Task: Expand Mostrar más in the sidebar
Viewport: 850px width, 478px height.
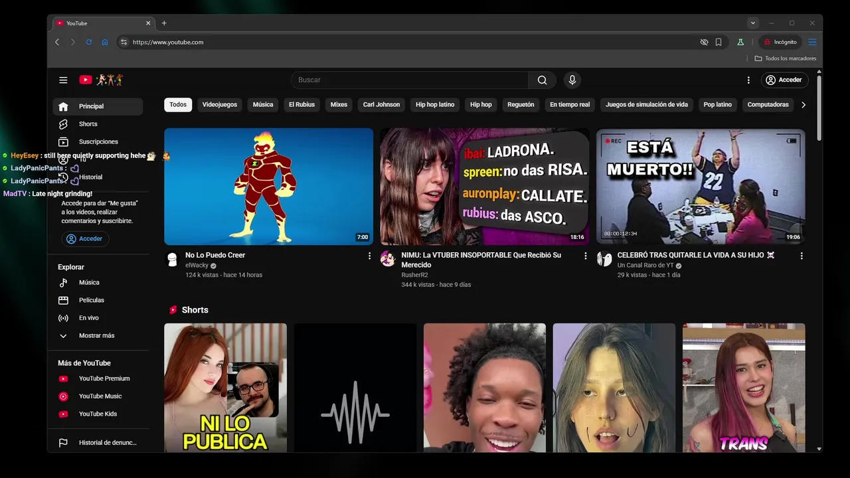Action: [98, 336]
